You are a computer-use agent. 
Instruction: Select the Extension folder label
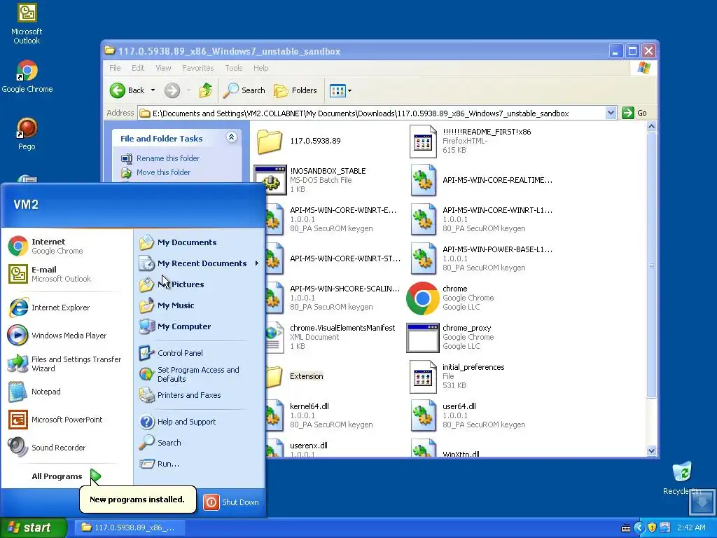pos(307,376)
